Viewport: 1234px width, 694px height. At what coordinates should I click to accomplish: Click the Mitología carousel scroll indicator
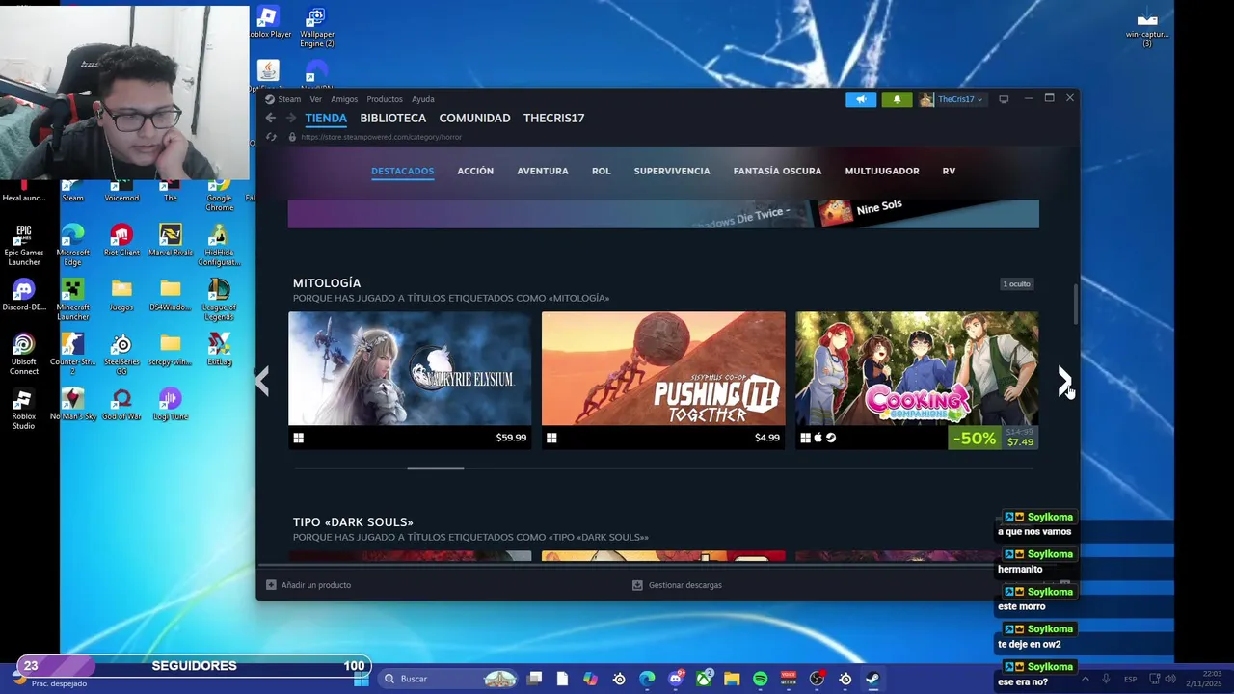tap(436, 468)
